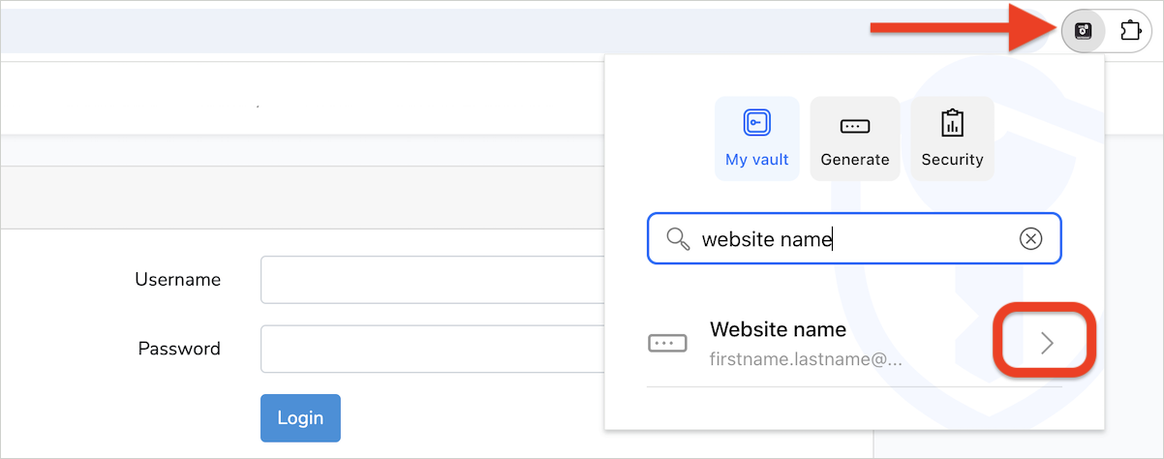Open the password manager extension icon
1164x459 pixels.
coord(1084,30)
